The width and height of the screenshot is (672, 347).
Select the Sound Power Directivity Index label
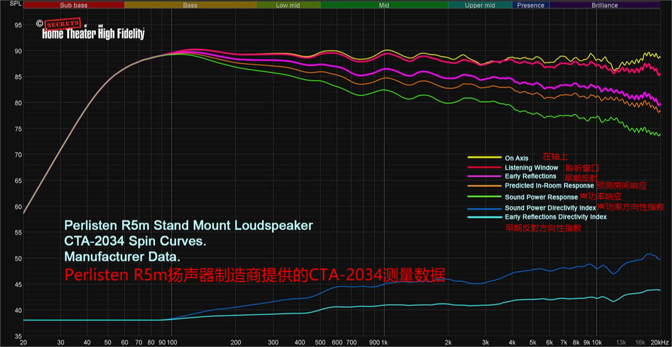pos(550,208)
